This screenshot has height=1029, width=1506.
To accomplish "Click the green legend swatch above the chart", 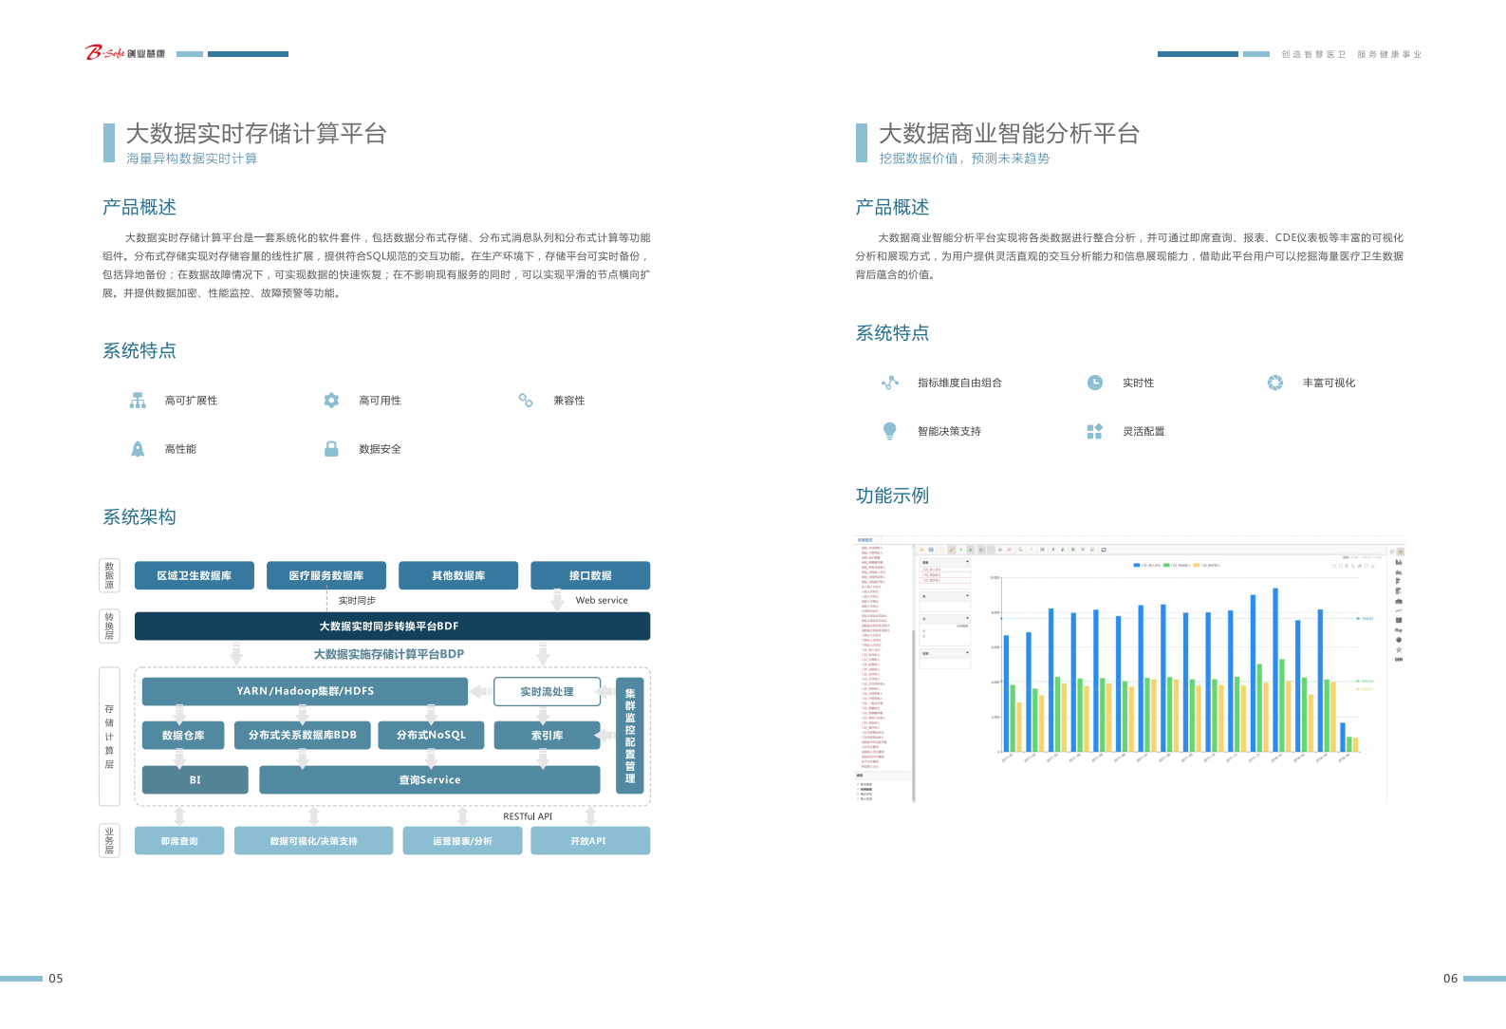I will (1166, 565).
